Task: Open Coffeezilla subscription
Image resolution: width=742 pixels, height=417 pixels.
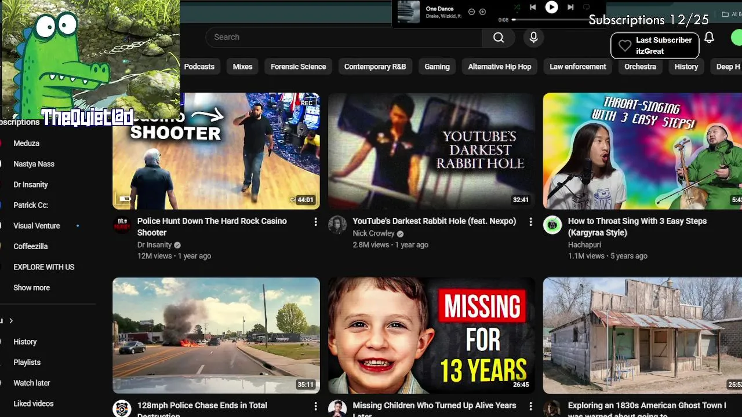Action: click(x=31, y=246)
